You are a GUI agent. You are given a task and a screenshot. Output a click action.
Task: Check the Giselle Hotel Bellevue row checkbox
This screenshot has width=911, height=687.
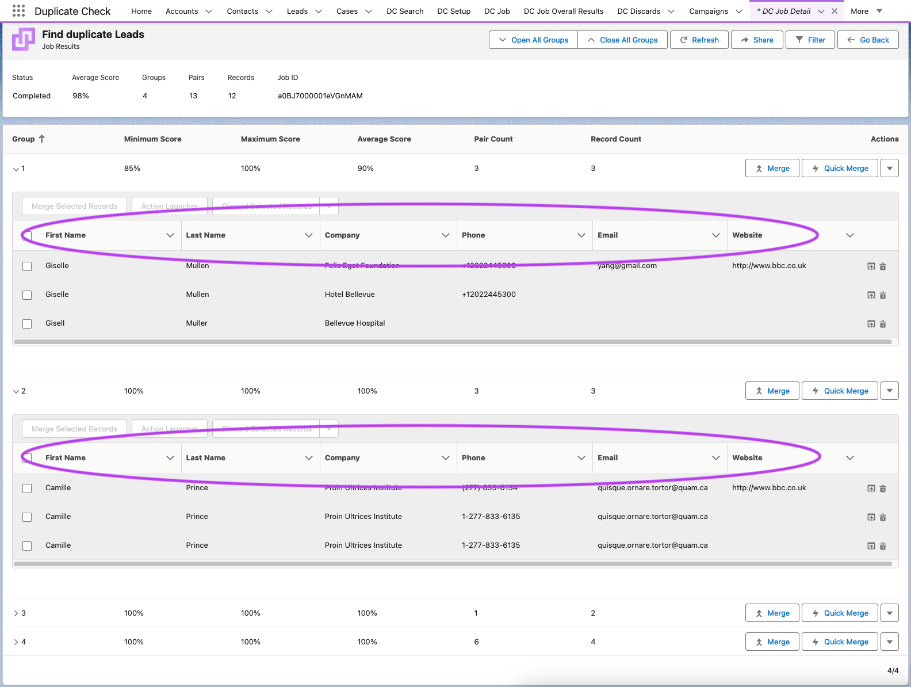click(x=27, y=295)
